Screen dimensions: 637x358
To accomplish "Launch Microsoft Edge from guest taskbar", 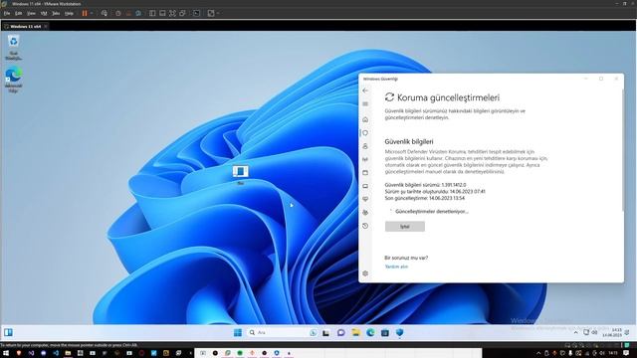I will (370, 333).
